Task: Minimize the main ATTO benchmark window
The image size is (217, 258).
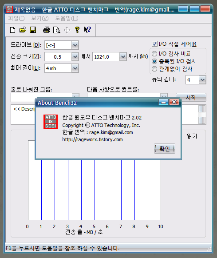Action: (x=183, y=9)
